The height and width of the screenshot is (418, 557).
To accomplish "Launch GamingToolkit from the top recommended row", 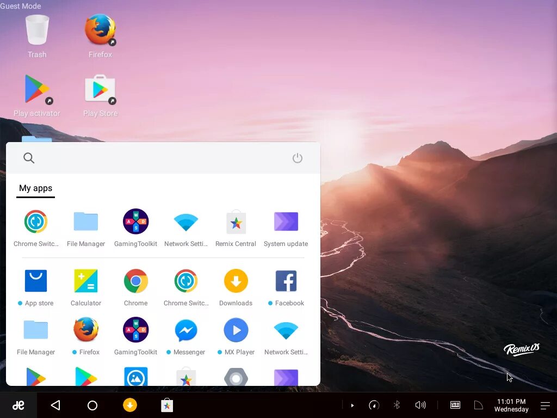I will 135,228.
